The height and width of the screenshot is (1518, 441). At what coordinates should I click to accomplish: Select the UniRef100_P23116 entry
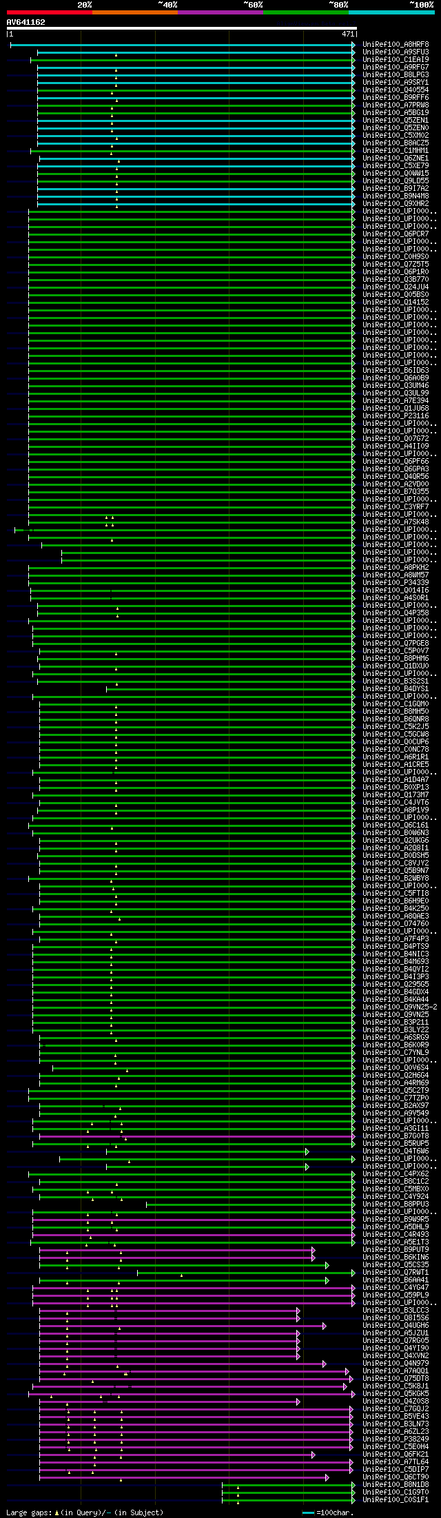[396, 416]
